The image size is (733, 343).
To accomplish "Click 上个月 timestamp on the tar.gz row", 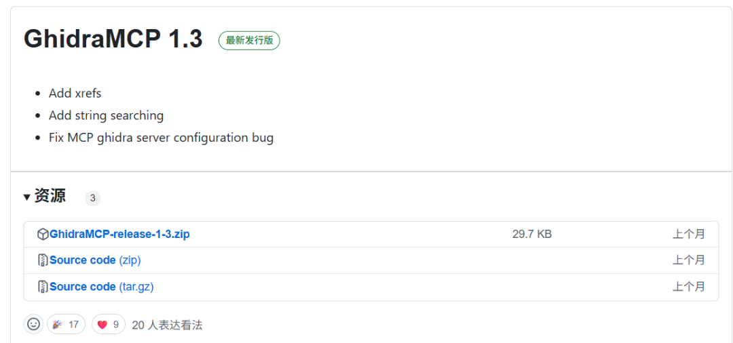I will pos(689,287).
